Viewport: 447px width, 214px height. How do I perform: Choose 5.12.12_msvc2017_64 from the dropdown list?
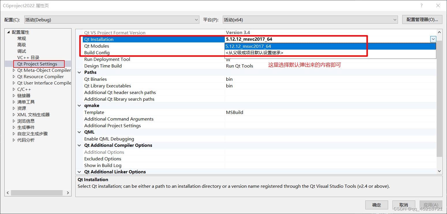pos(330,46)
